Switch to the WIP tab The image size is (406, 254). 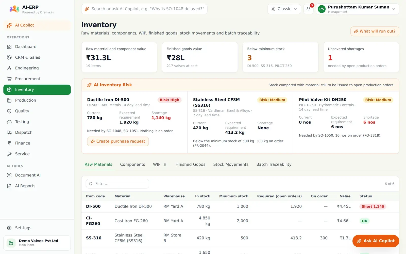tap(159, 164)
